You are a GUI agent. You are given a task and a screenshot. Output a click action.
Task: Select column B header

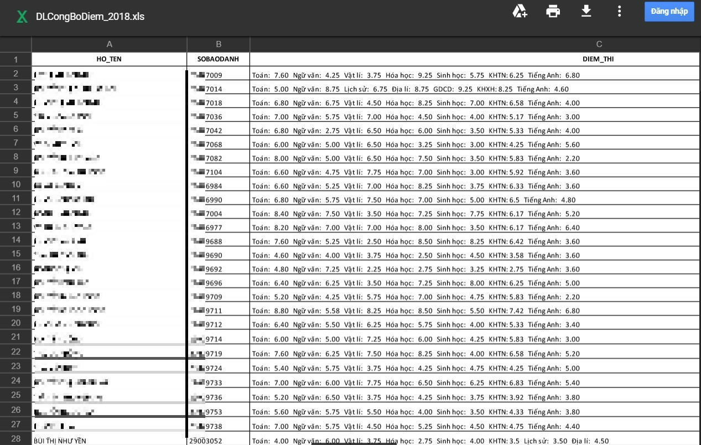pos(219,44)
